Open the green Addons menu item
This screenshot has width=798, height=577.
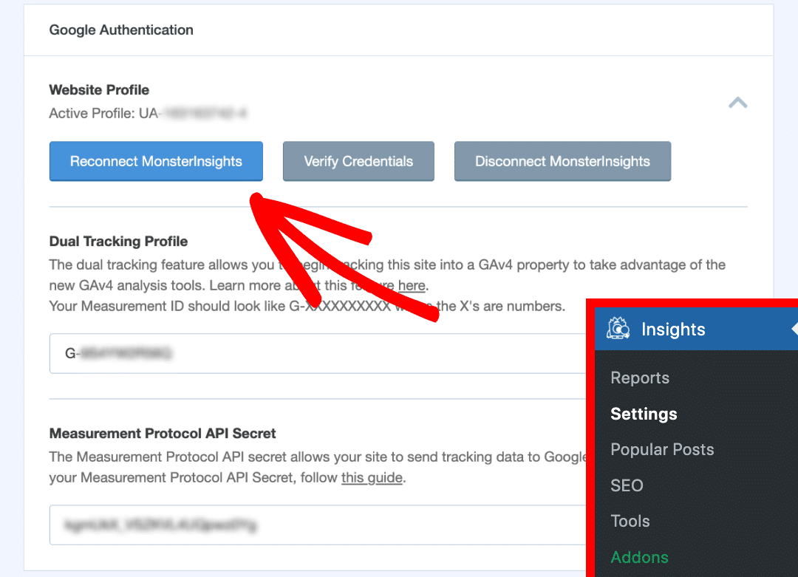click(639, 557)
